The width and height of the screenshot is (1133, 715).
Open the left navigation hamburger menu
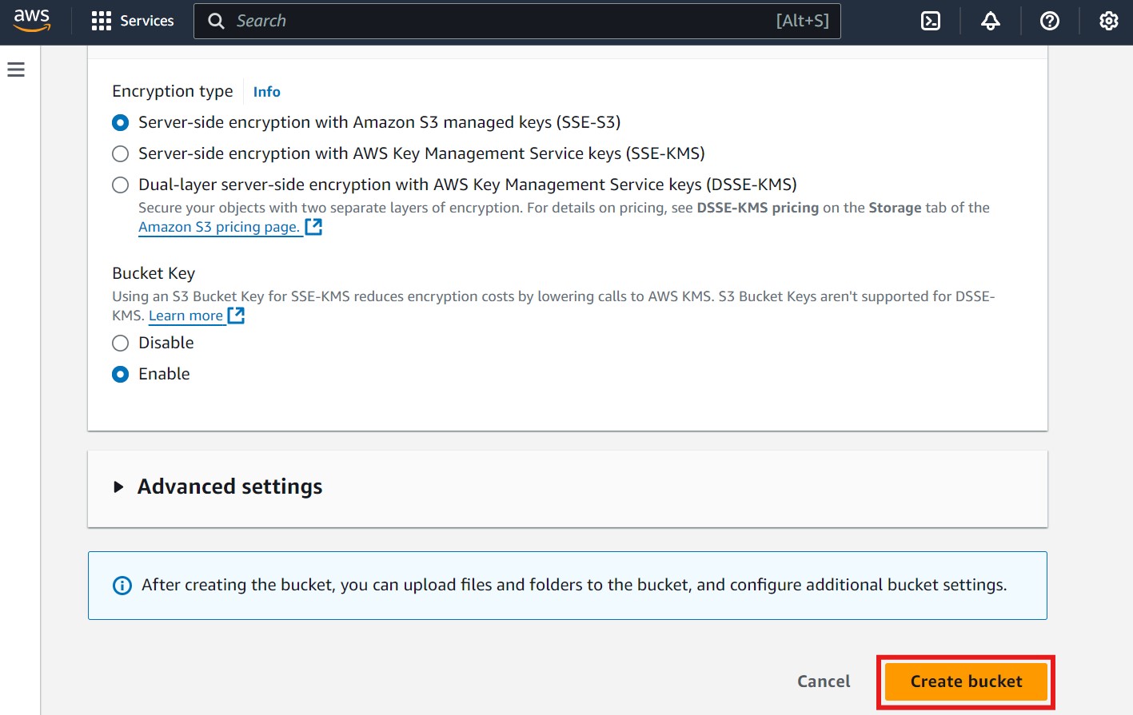[16, 70]
